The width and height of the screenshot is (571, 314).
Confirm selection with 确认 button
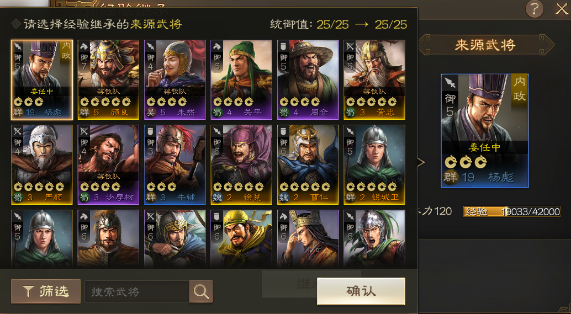(x=361, y=291)
